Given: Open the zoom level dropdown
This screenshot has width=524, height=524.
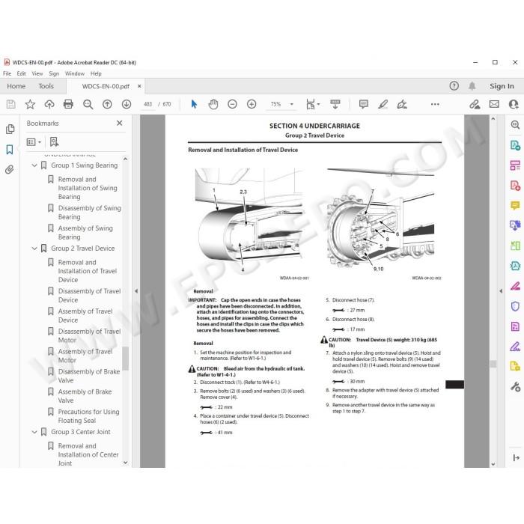Looking at the screenshot, I should (292, 104).
